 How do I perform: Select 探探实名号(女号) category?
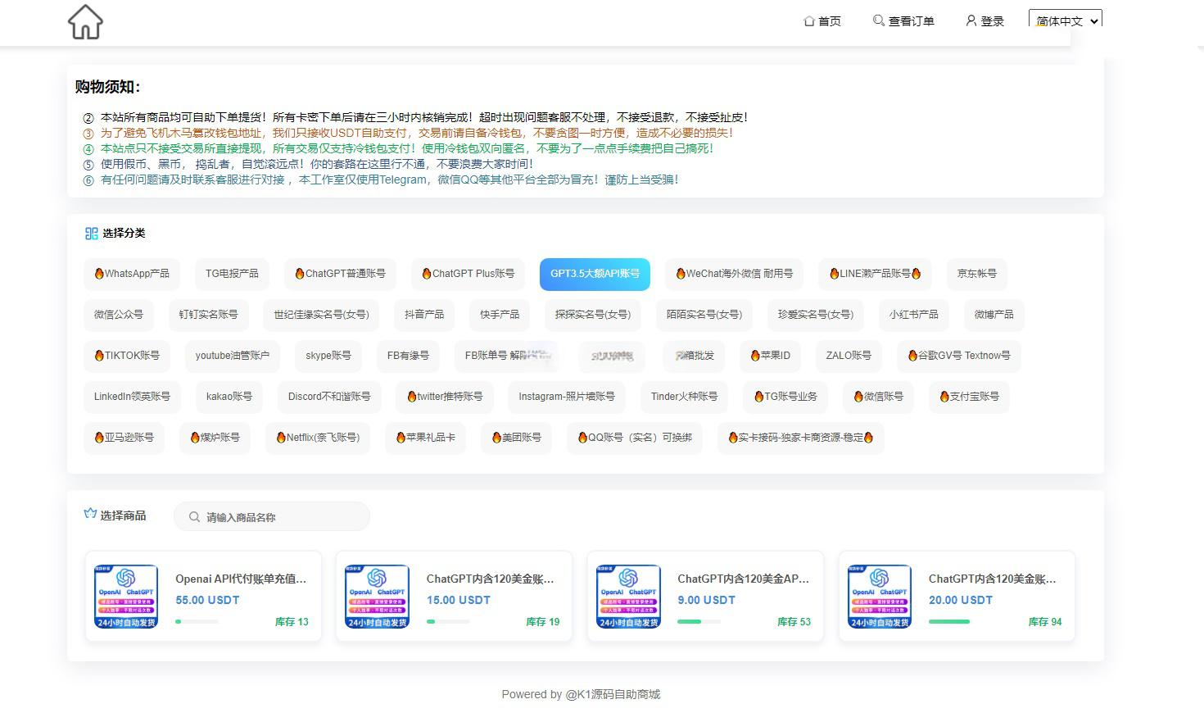pos(592,315)
